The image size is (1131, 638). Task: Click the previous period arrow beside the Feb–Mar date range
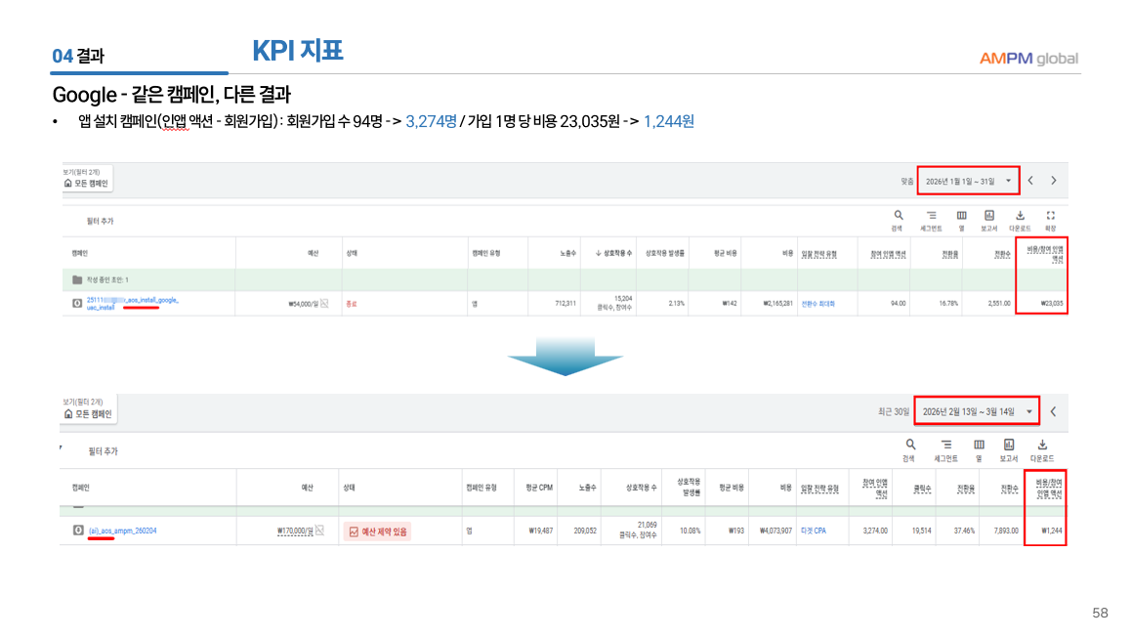[x=1053, y=411]
